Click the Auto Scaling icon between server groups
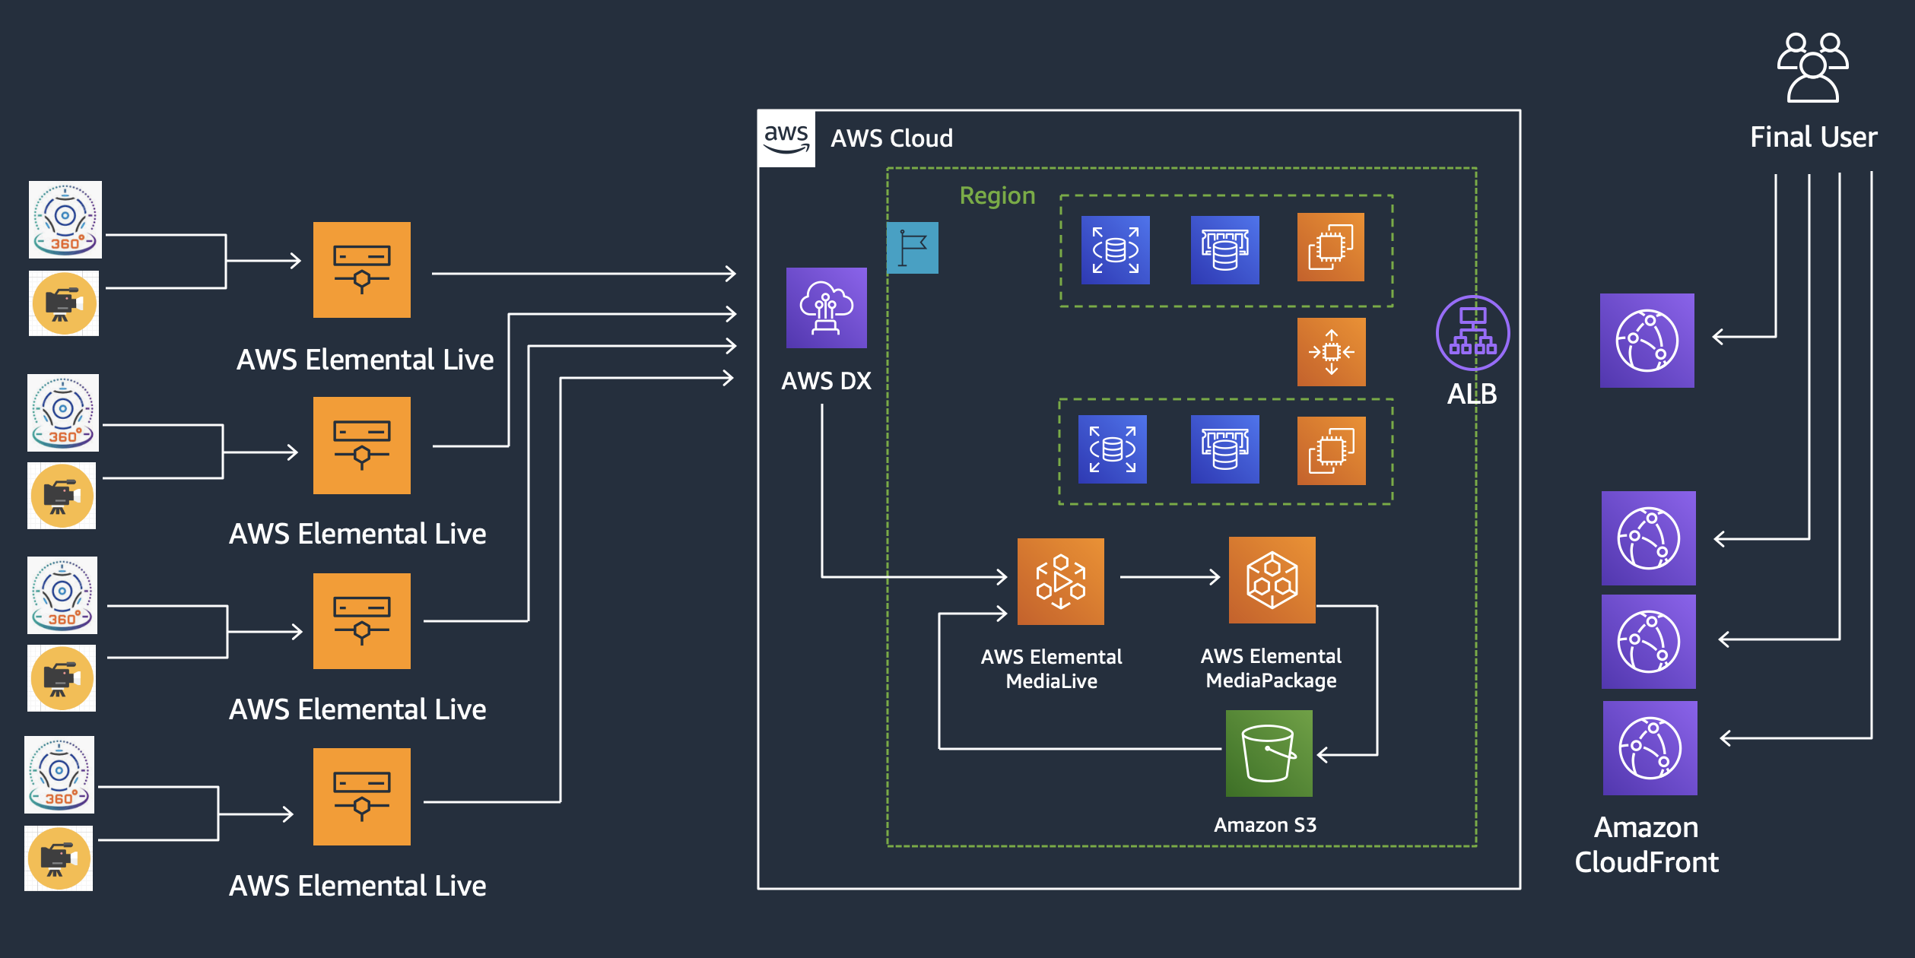 [x=1331, y=352]
